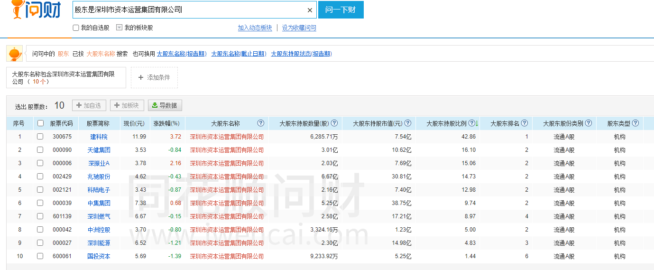Viewport: 654px width, 270px height.
Task: Check the checkbox for 科陆电子 row
Action: [40, 190]
